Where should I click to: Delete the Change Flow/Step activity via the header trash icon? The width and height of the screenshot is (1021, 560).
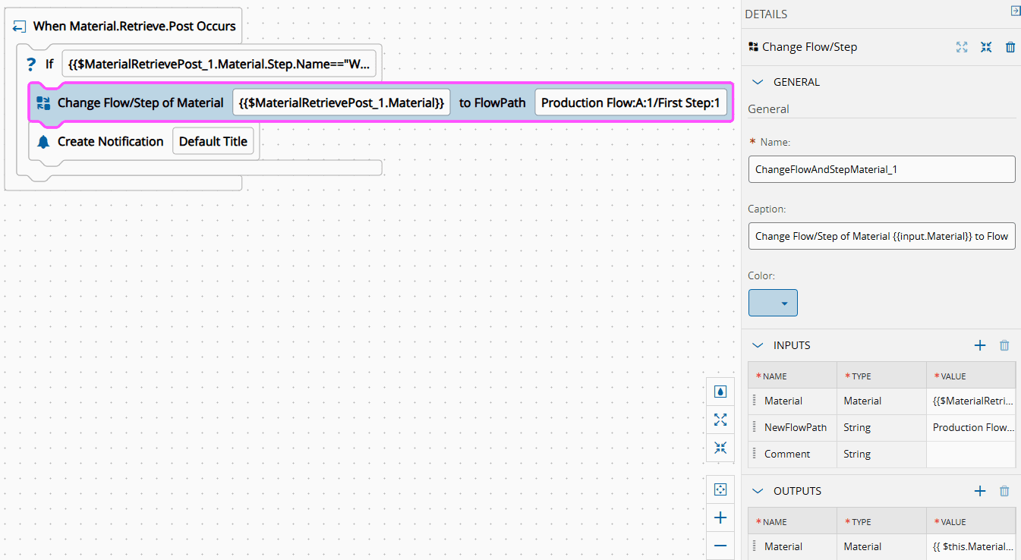coord(1010,47)
